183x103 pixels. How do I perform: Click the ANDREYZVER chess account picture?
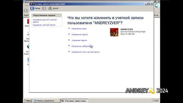pos(114,32)
